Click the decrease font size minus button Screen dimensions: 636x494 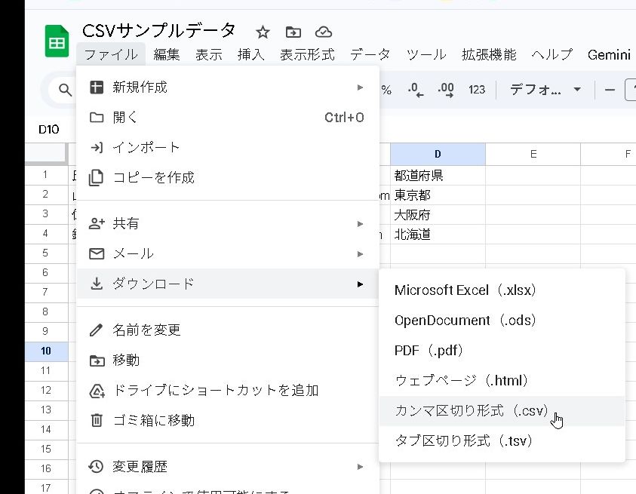610,90
